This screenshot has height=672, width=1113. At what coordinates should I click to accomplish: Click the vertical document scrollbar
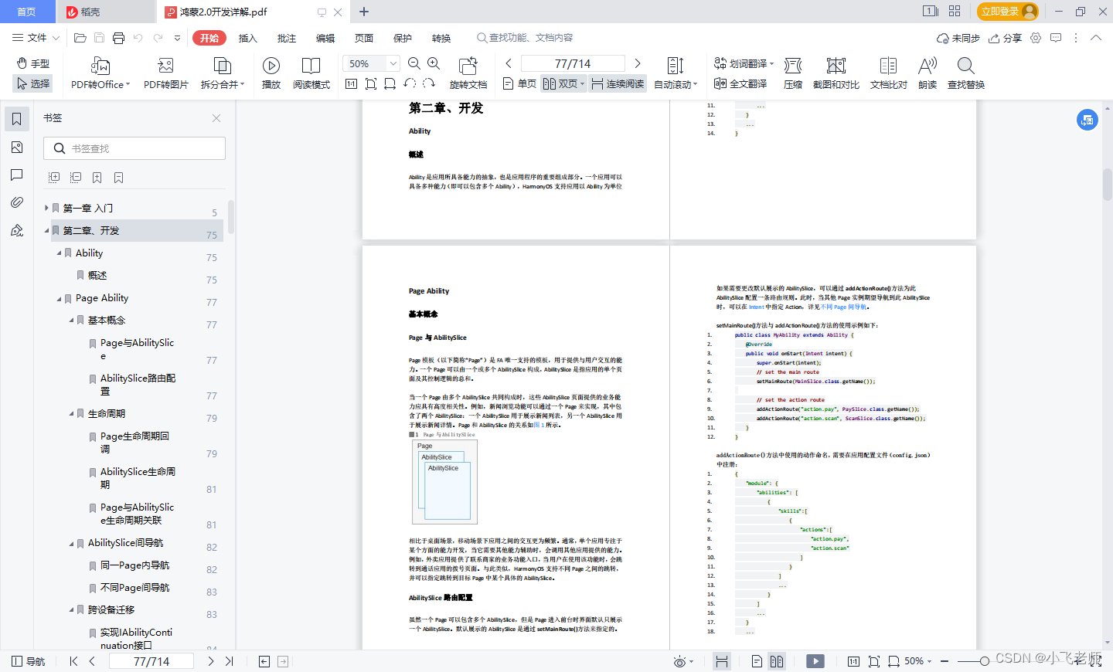[x=1107, y=185]
